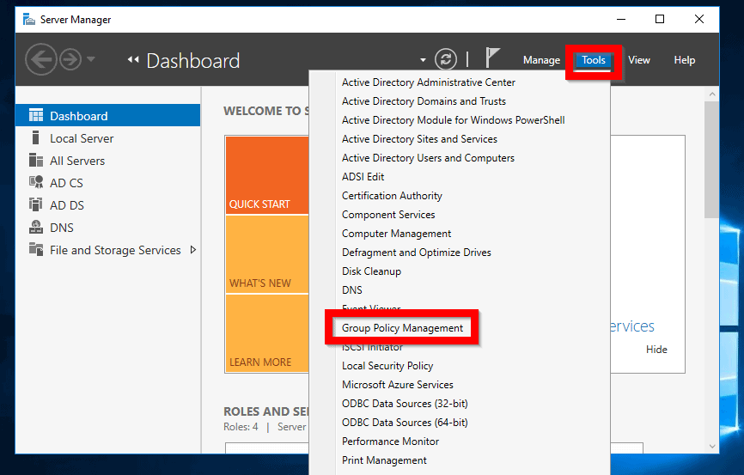Click the scrollbar up arrow
The width and height of the screenshot is (744, 475).
[711, 94]
